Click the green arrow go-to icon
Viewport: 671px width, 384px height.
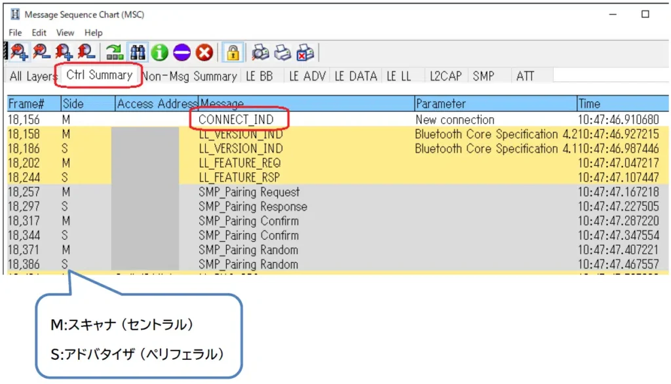pos(115,52)
